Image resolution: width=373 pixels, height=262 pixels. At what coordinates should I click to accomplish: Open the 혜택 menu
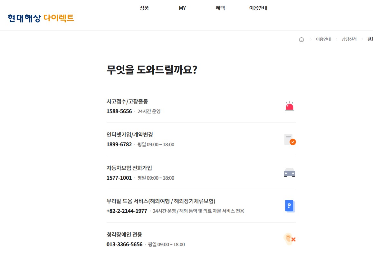(x=220, y=8)
